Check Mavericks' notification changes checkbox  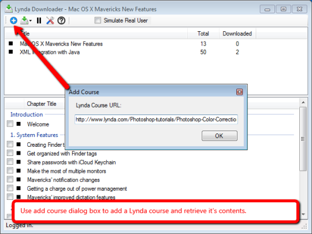click(x=10, y=179)
